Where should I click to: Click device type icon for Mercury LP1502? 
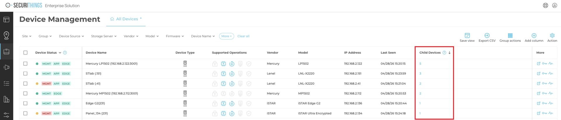click(x=185, y=64)
